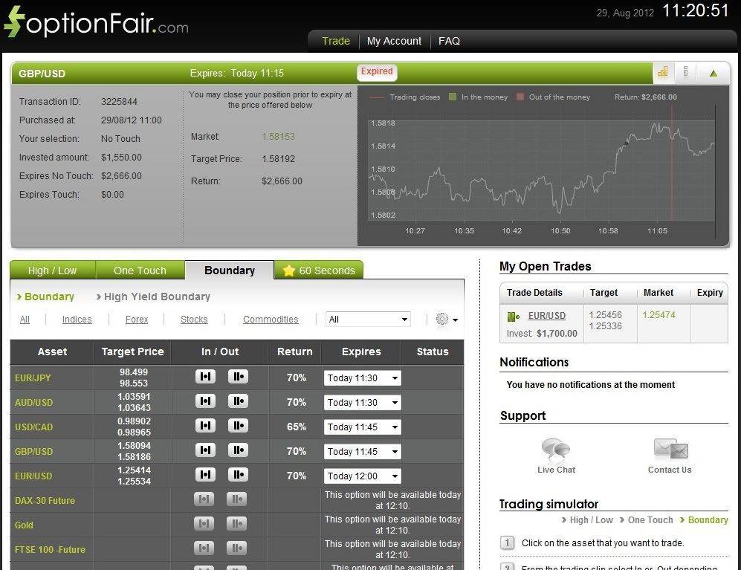The height and width of the screenshot is (570, 741).
Task: Click the star on the 60 Seconds tab
Action: (x=289, y=271)
